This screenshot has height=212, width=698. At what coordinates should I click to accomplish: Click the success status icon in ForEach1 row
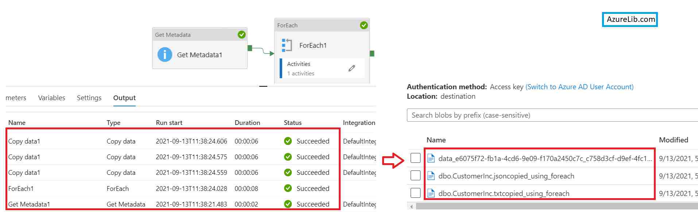coord(288,188)
